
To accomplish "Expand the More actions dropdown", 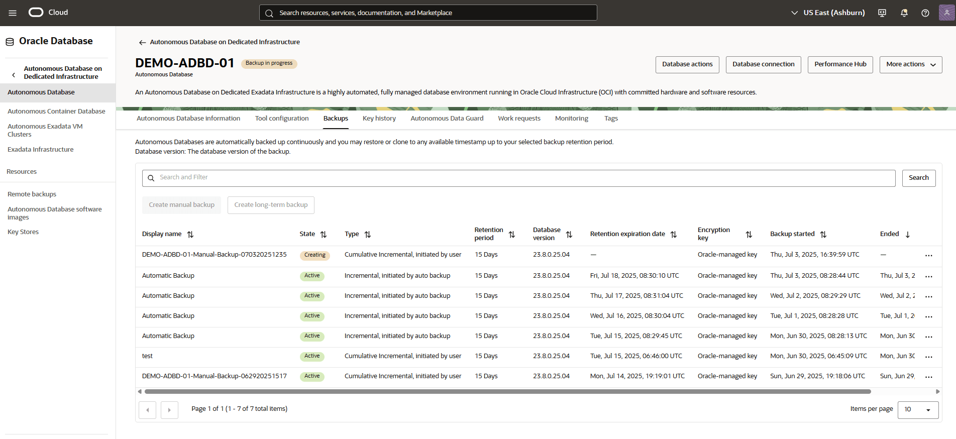I will pyautogui.click(x=910, y=64).
